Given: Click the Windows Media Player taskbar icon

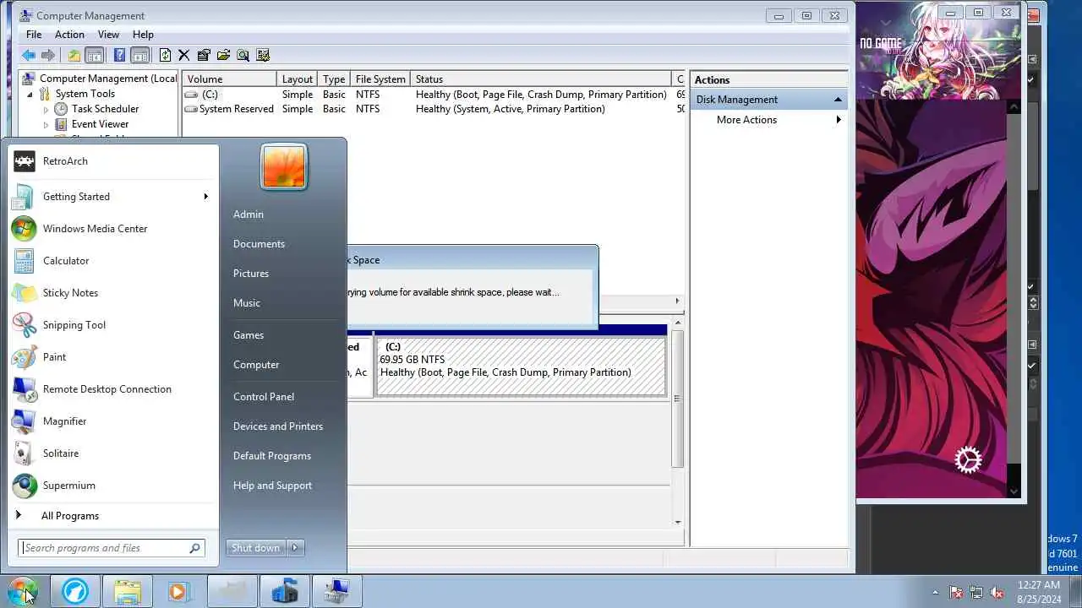Looking at the screenshot, I should click(x=178, y=591).
